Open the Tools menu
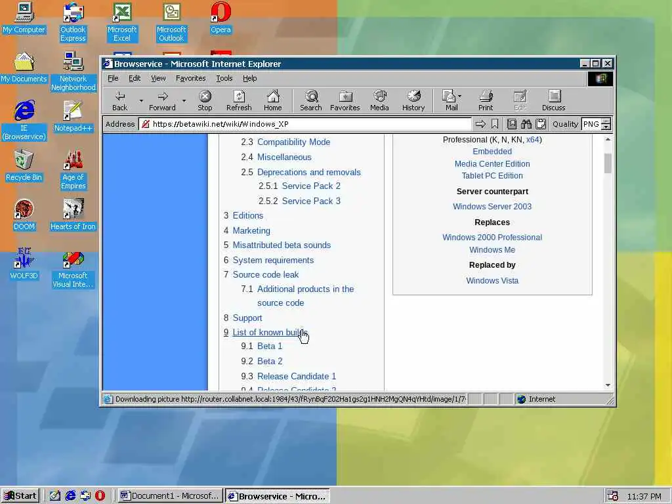Image resolution: width=672 pixels, height=504 pixels. tap(224, 79)
